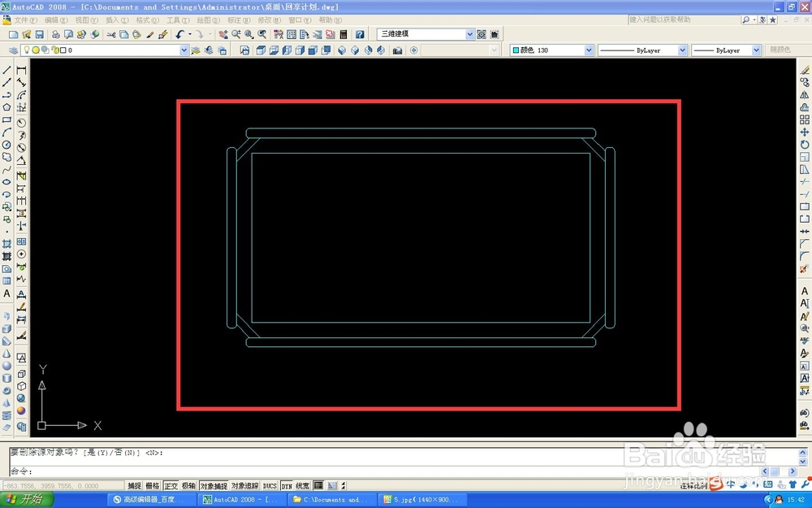Expand the second ByLayer lineweight dropdown
The image size is (812, 508).
(757, 50)
